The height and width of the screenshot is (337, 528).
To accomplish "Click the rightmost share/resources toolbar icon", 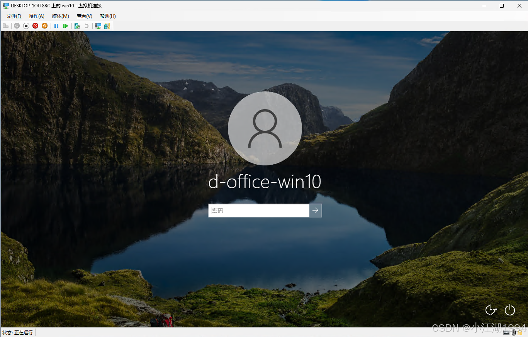I will pyautogui.click(x=107, y=26).
